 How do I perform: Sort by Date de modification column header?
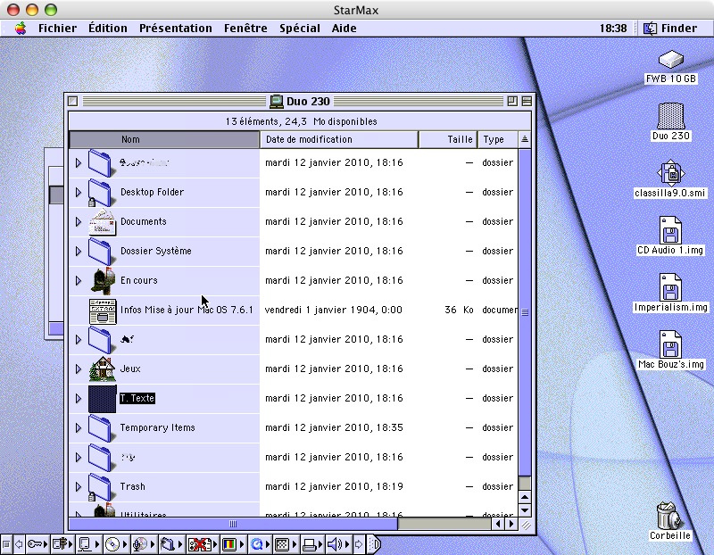(x=339, y=139)
